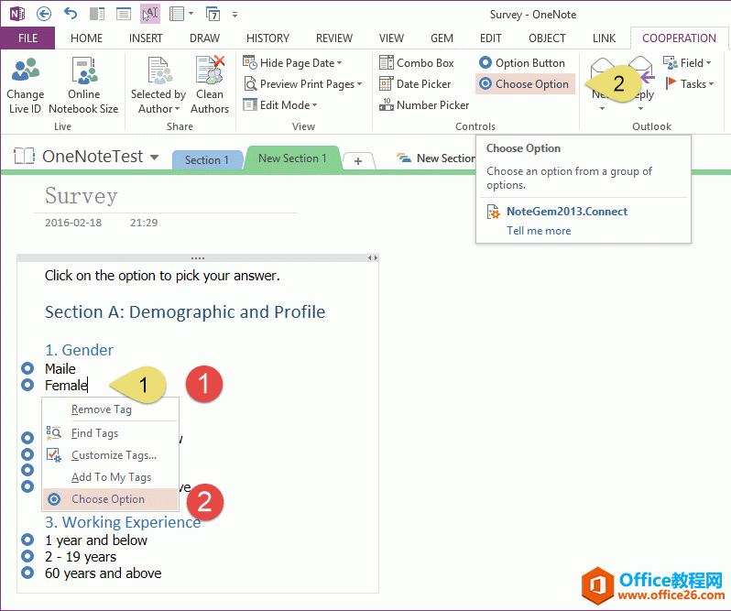Switch to the DRAW ribbon tab
Image resolution: width=731 pixels, height=611 pixels.
coord(204,38)
